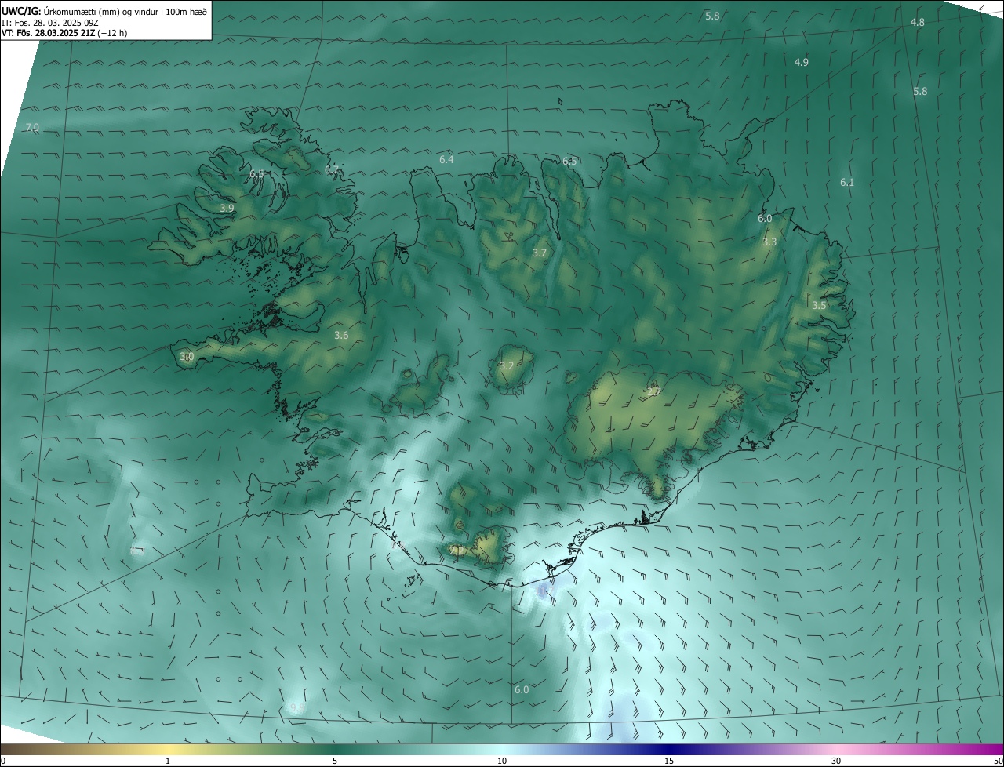Click the 9.8 value label
1004x767 pixels.
coord(296,708)
